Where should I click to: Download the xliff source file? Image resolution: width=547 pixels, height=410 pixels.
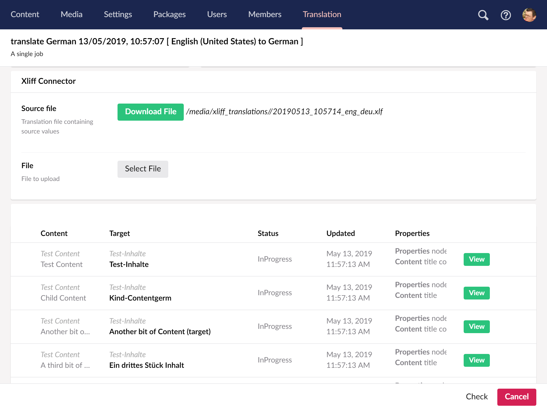point(150,112)
